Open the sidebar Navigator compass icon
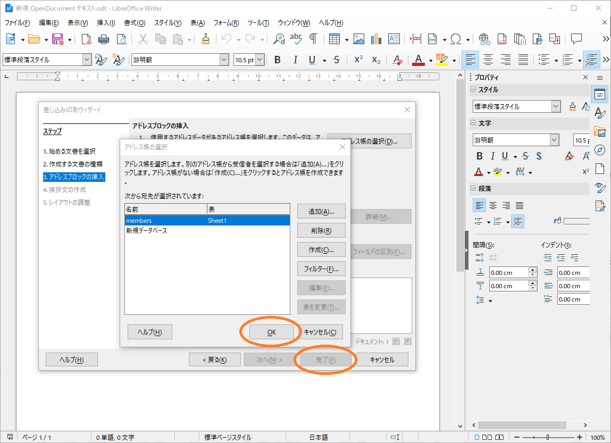 [x=600, y=151]
